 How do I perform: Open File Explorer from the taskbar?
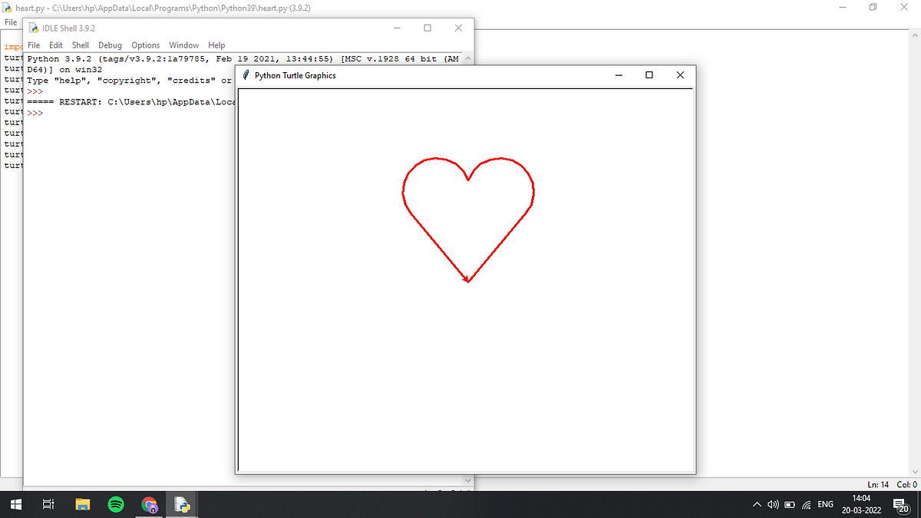click(x=83, y=504)
